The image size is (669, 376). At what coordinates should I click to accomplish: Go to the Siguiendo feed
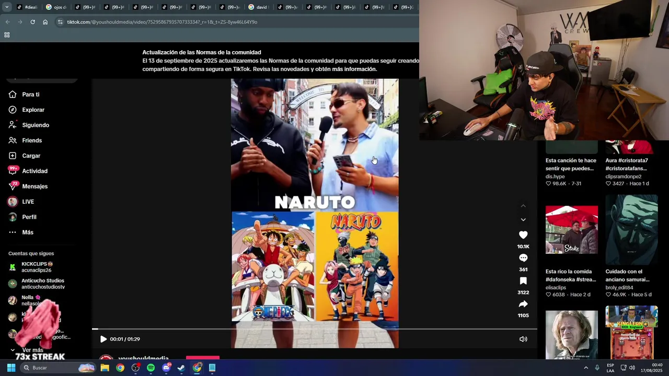[x=29, y=125]
